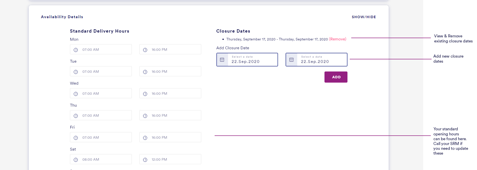Screen dimensions: 477x170
Task: Open the calendar icon of the second closure date
Action: 291,60
